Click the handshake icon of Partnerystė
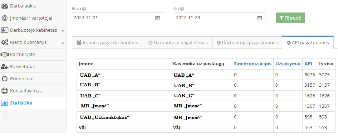Screen dimensions: 338x137 pyautogui.click(x=5, y=55)
